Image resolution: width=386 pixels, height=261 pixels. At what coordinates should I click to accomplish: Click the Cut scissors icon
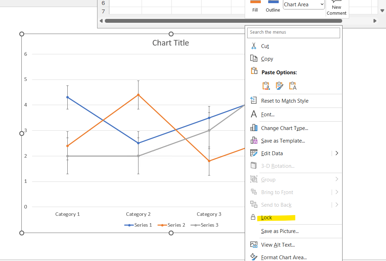[253, 46]
